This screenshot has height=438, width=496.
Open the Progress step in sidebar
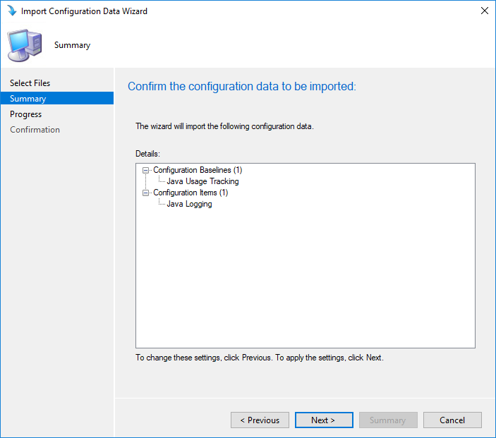click(x=25, y=114)
